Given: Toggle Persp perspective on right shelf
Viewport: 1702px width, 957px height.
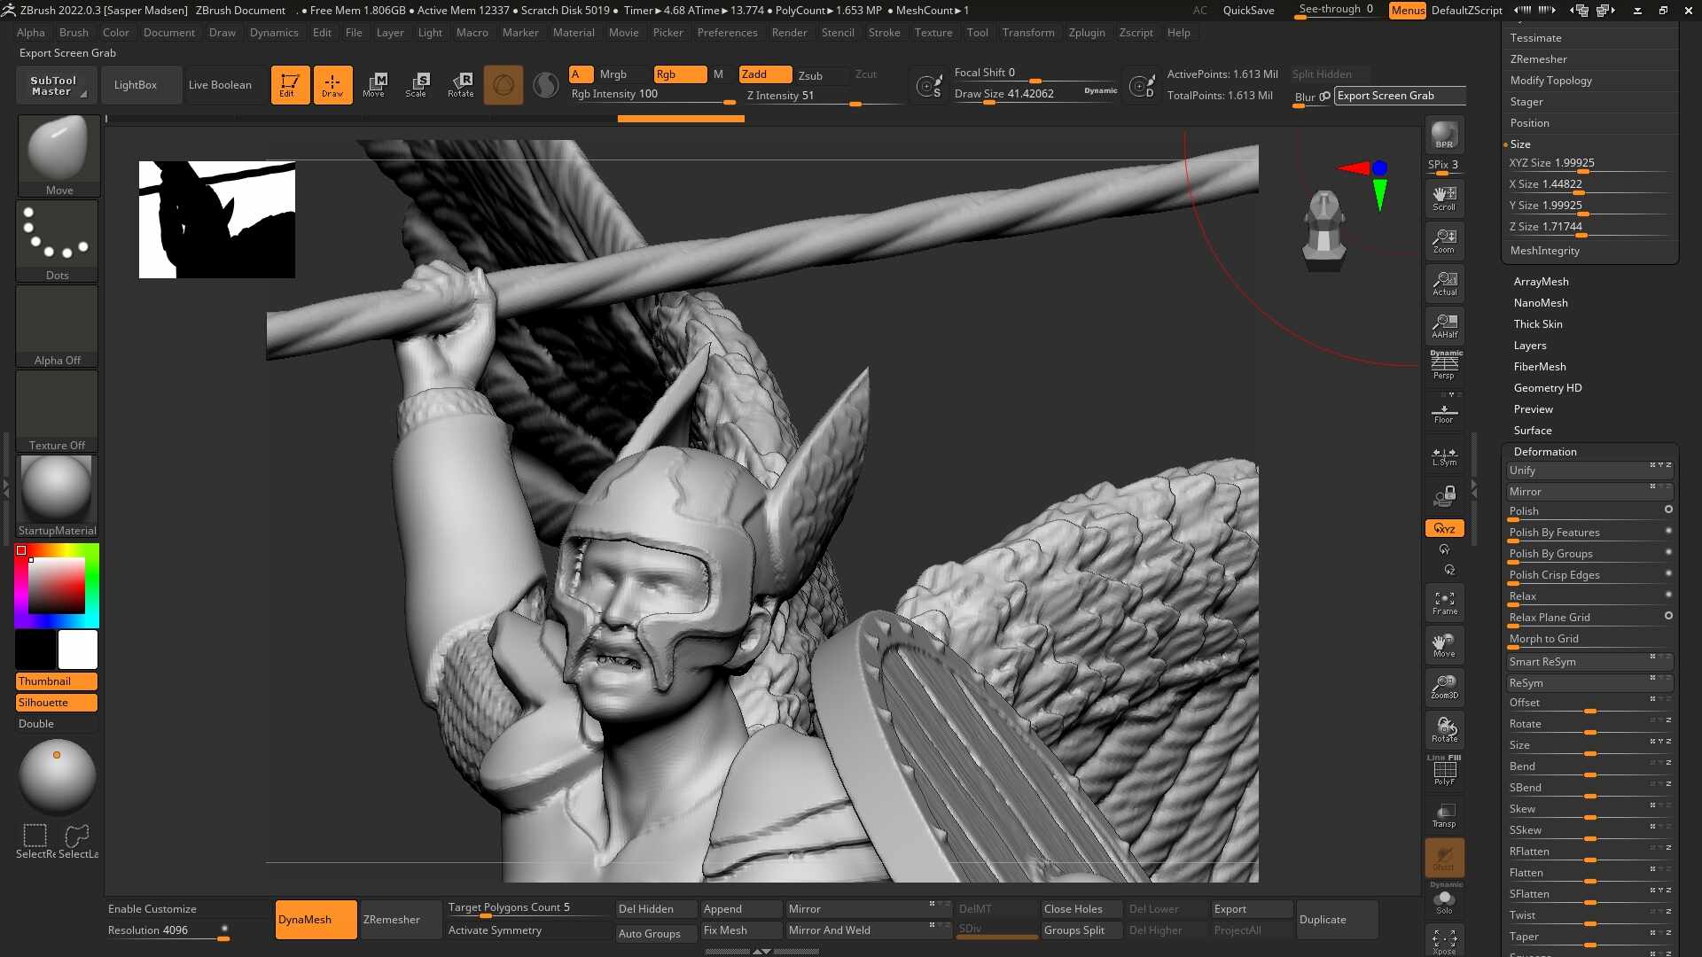Looking at the screenshot, I should (1444, 363).
